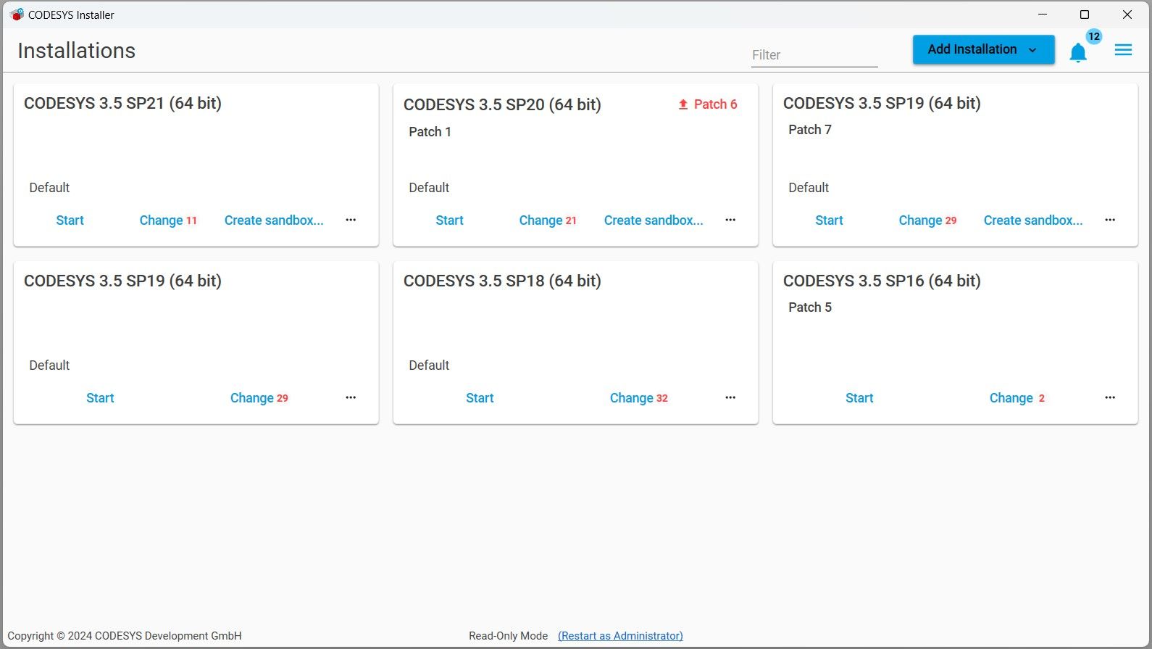Start CODESYS 3.5 SP20
The width and height of the screenshot is (1152, 649).
click(x=449, y=220)
